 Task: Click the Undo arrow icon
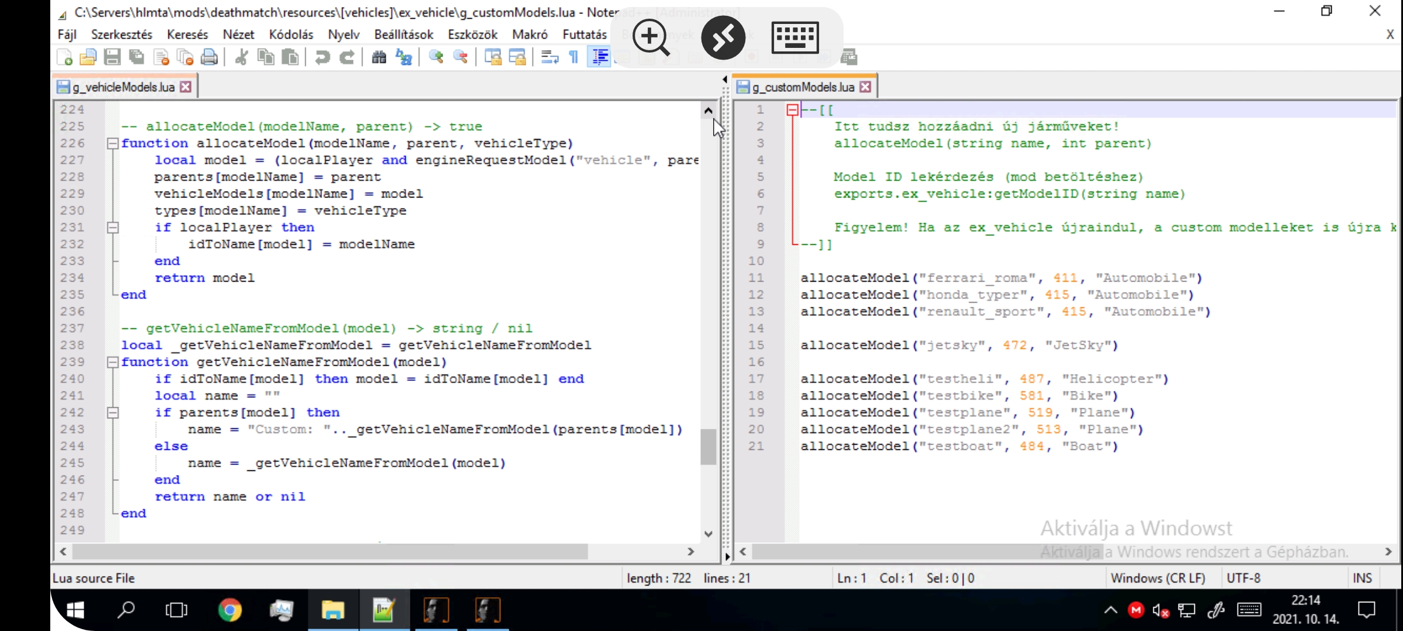[x=322, y=57]
